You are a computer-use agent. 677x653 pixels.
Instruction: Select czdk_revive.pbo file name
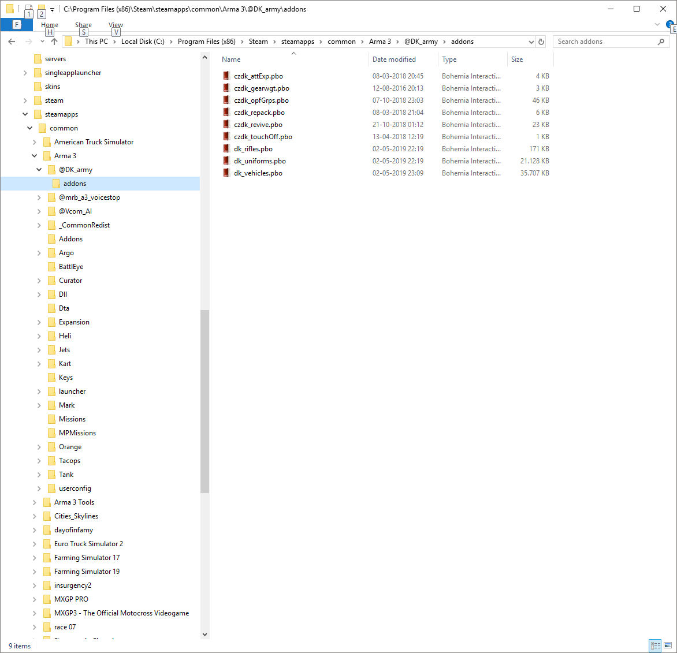(x=258, y=125)
